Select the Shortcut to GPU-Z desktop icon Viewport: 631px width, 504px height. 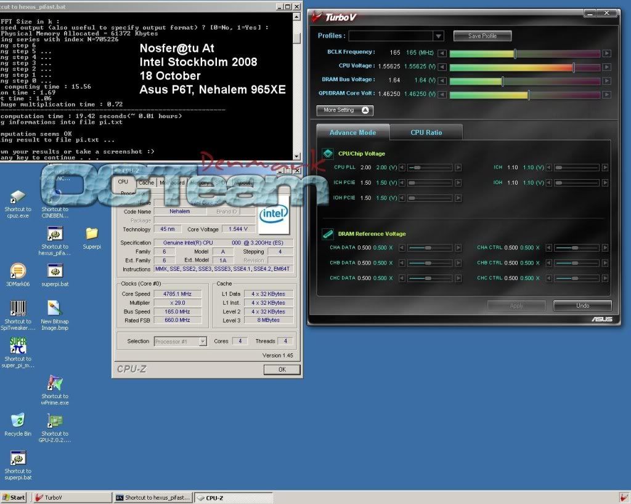click(55, 428)
